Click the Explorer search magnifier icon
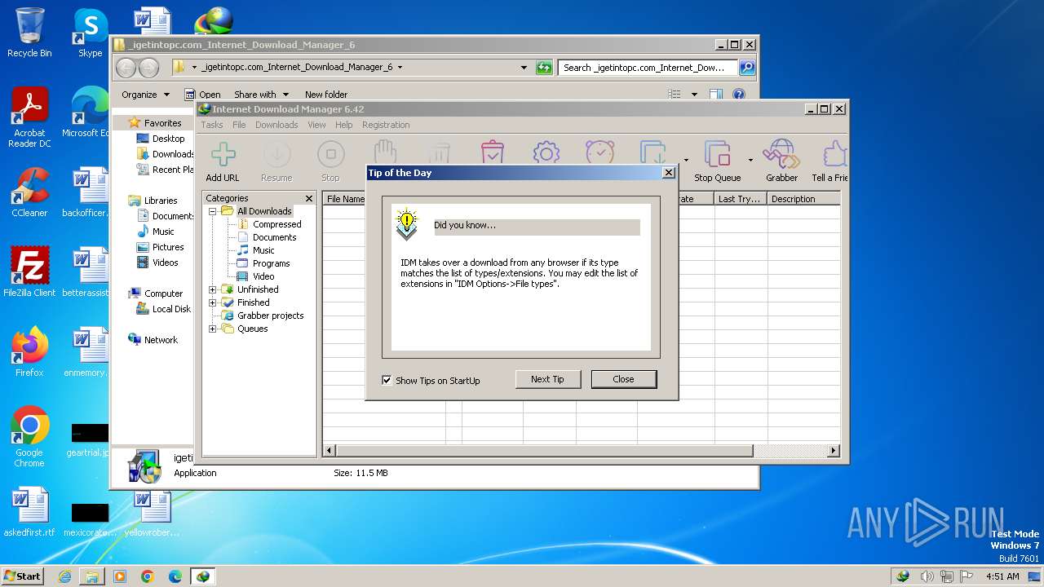 click(x=747, y=68)
